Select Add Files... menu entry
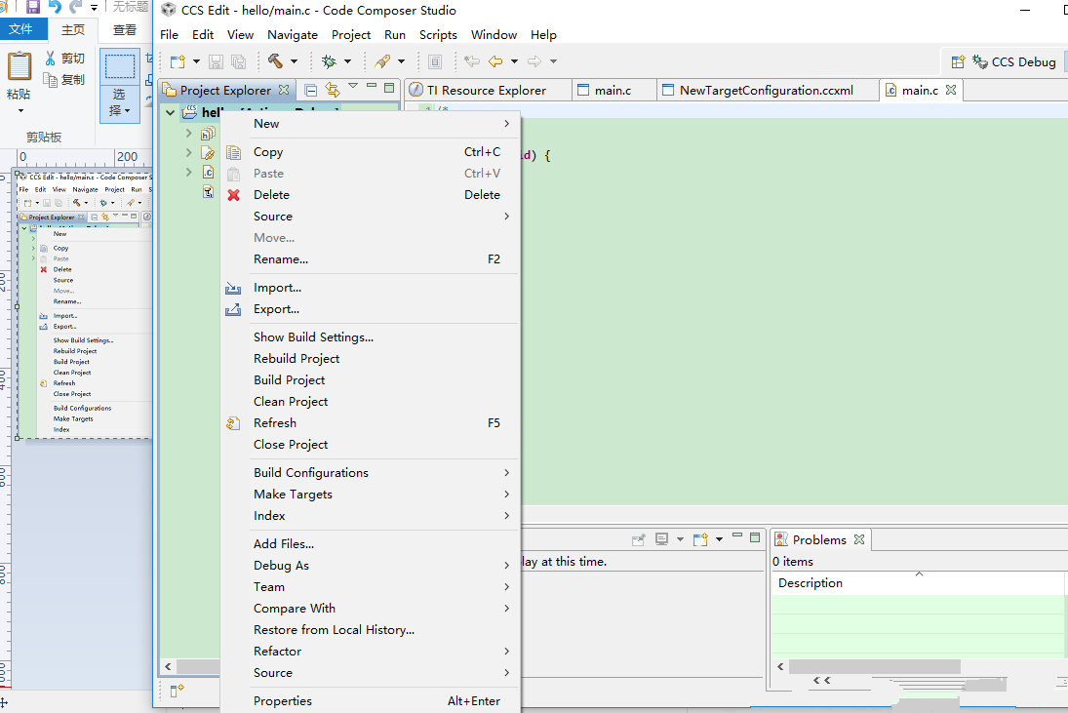Image resolution: width=1068 pixels, height=713 pixels. (371, 544)
